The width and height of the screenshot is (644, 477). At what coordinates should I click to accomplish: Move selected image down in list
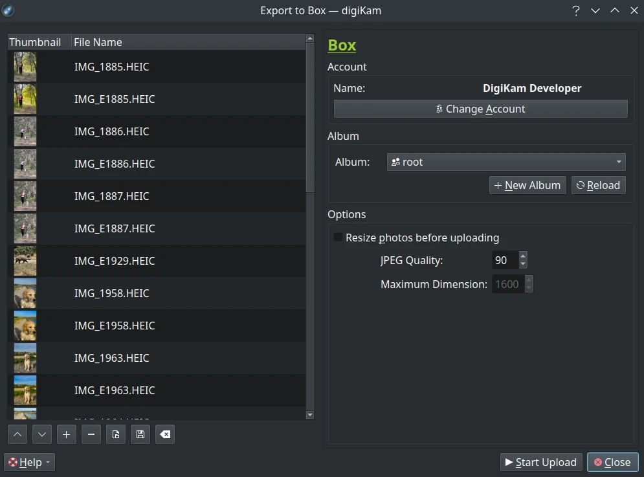[x=42, y=435]
